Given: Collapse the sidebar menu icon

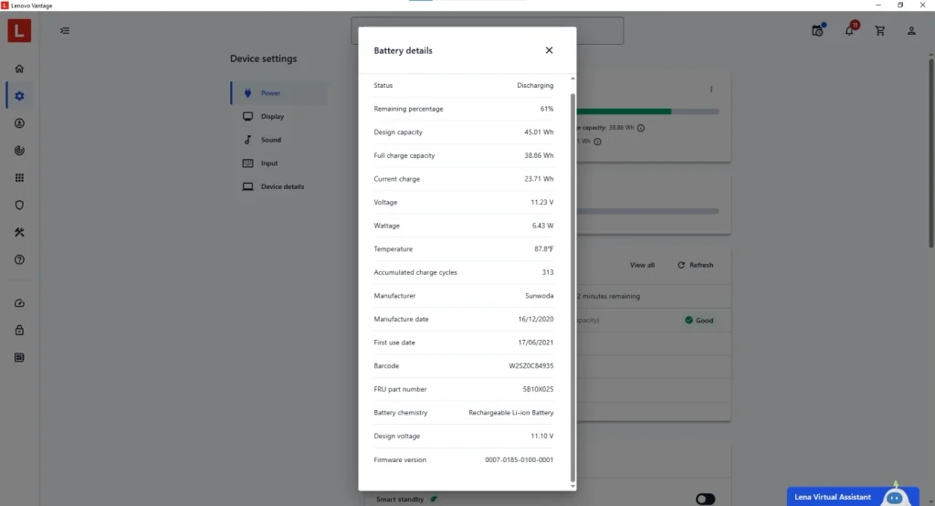Looking at the screenshot, I should coord(65,30).
